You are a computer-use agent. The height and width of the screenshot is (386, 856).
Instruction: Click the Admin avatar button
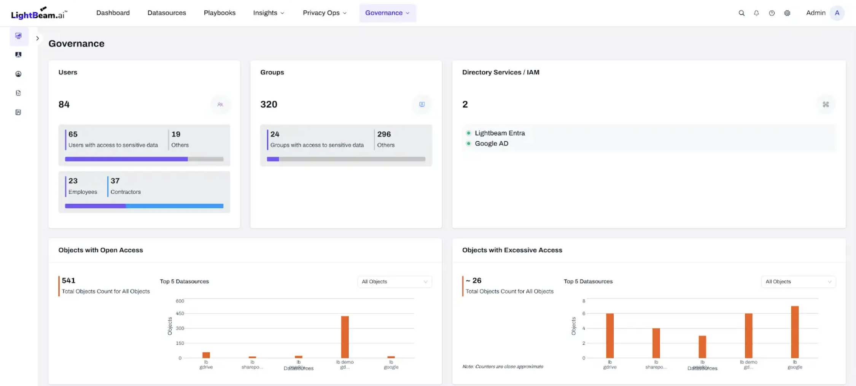[x=837, y=13]
